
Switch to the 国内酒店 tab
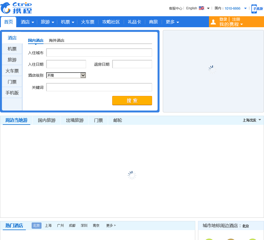pos(36,41)
